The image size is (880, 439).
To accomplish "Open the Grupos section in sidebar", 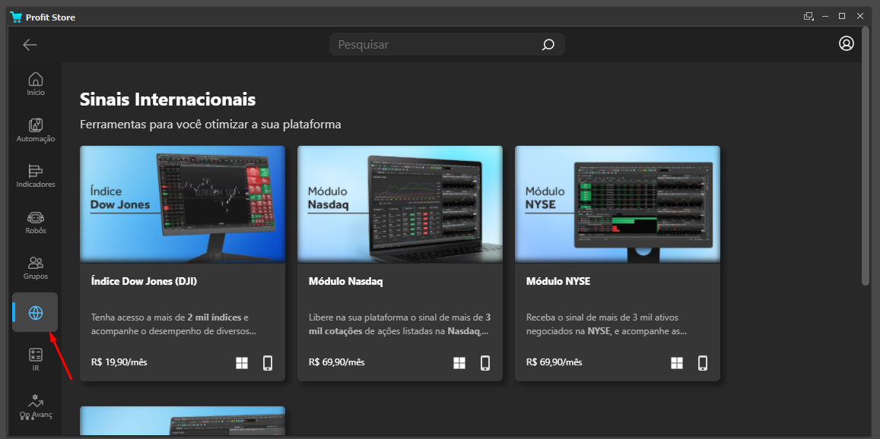I will 36,268.
